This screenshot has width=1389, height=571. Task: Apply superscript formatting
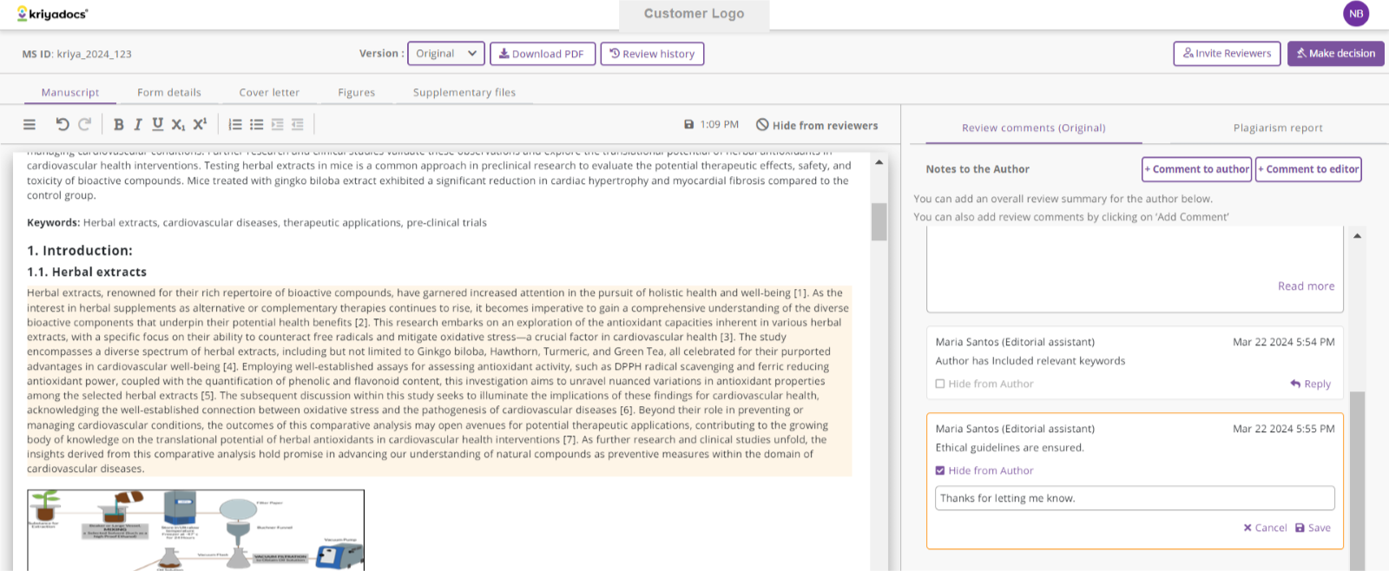[200, 124]
